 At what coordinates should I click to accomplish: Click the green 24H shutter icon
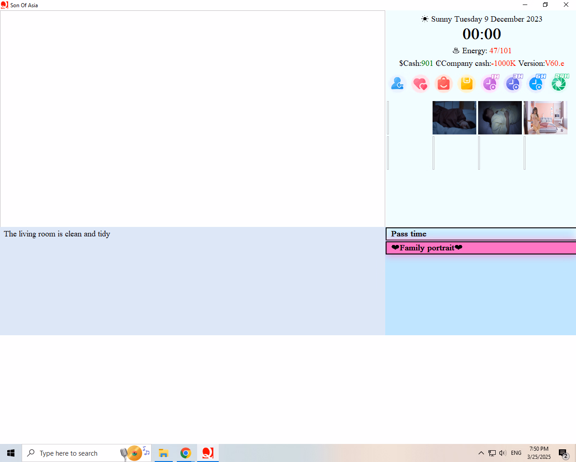(x=560, y=83)
